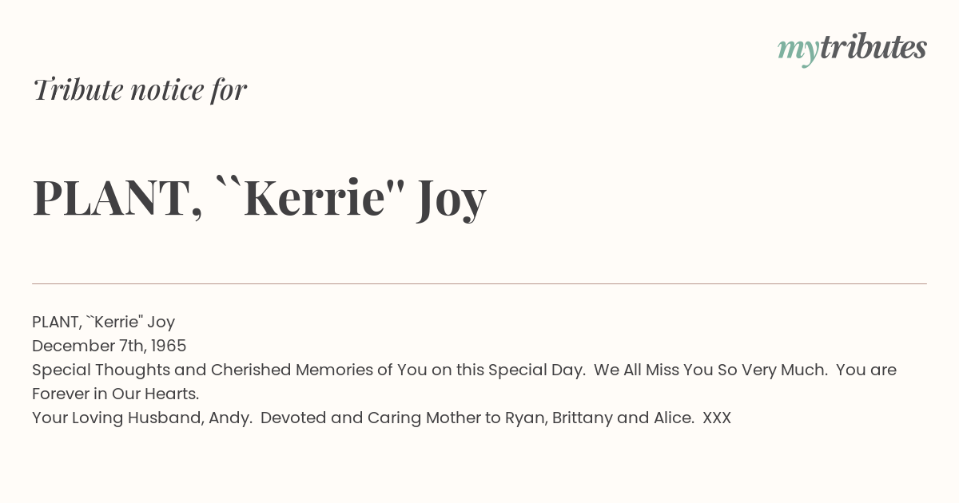Image resolution: width=959 pixels, height=503 pixels.
Task: Click the 'Tribute notice for' heading
Action: pos(139,89)
